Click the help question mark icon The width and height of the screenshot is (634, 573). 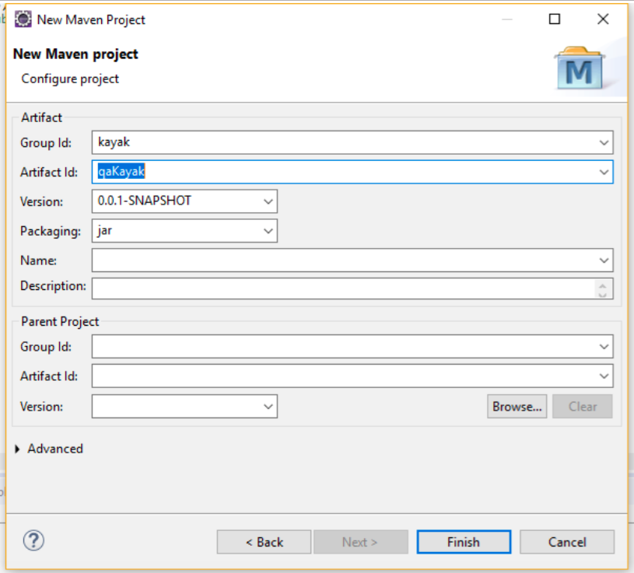point(33,540)
